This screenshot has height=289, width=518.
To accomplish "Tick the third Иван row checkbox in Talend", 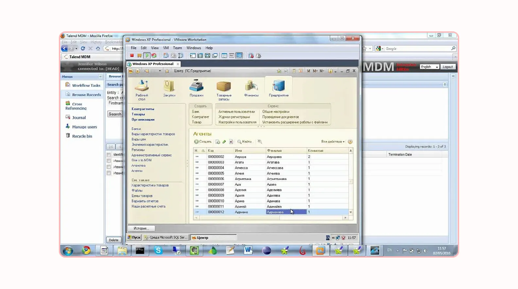I will (109, 173).
